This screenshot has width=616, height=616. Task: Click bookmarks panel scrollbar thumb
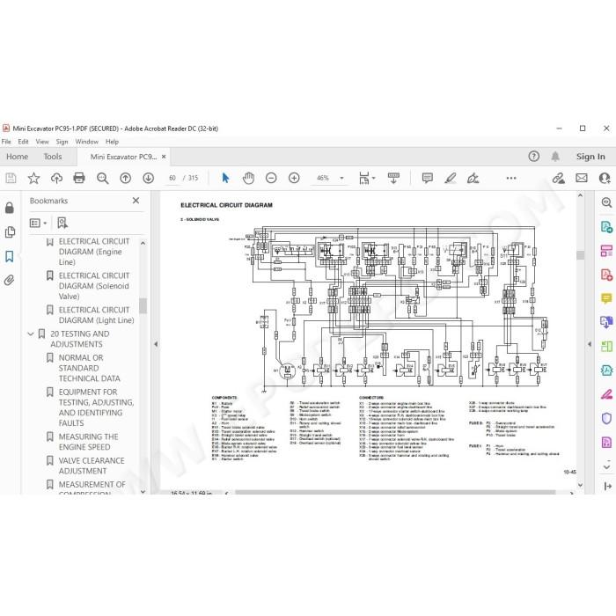[x=143, y=305]
